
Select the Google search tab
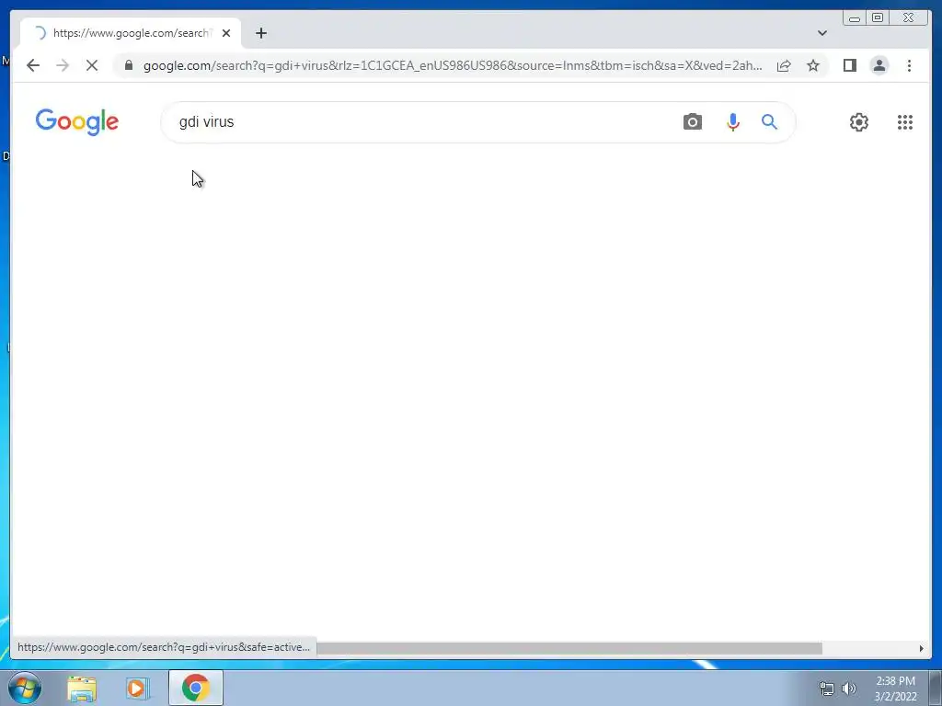(x=131, y=33)
